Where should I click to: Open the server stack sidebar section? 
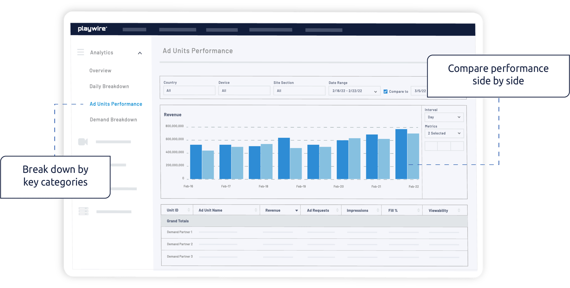(x=83, y=211)
